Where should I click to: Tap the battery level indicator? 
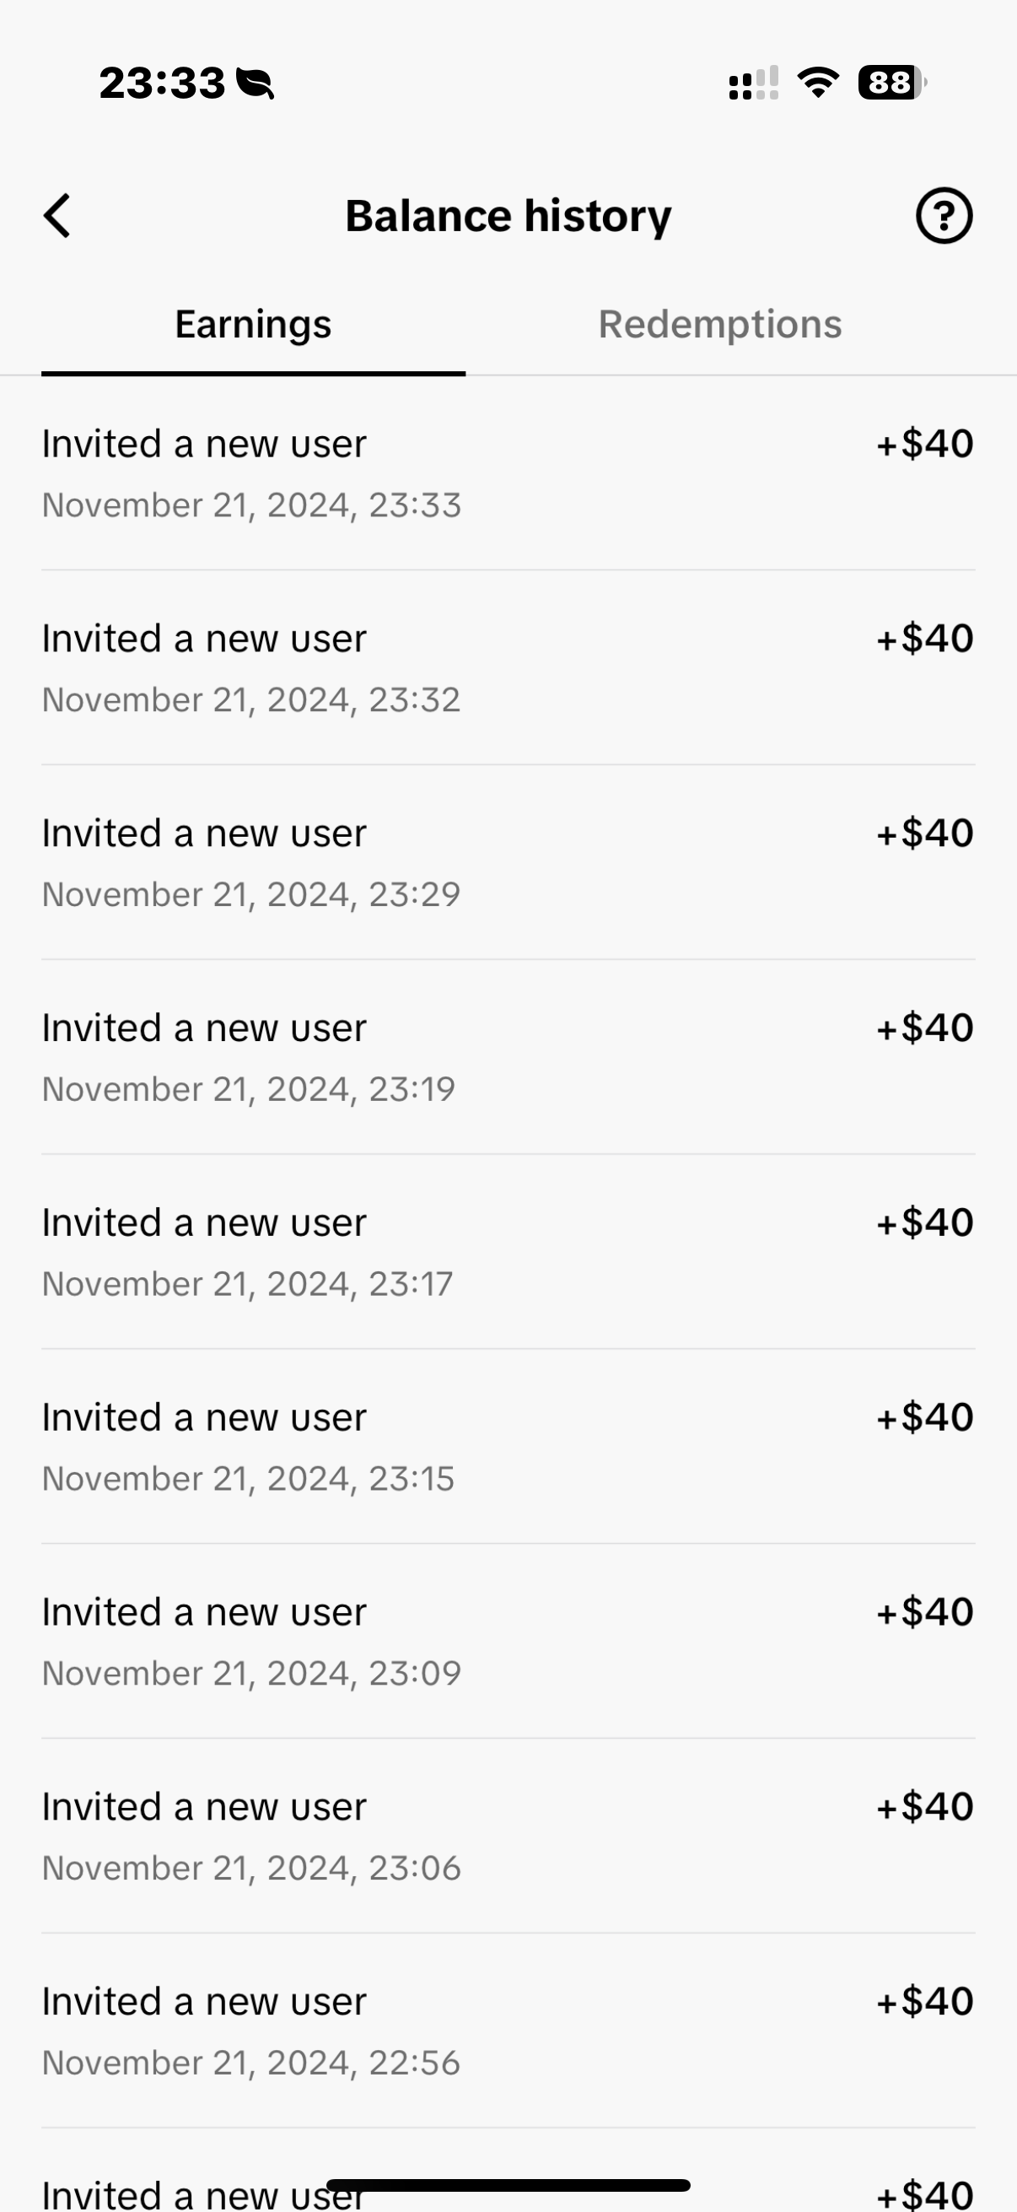891,84
